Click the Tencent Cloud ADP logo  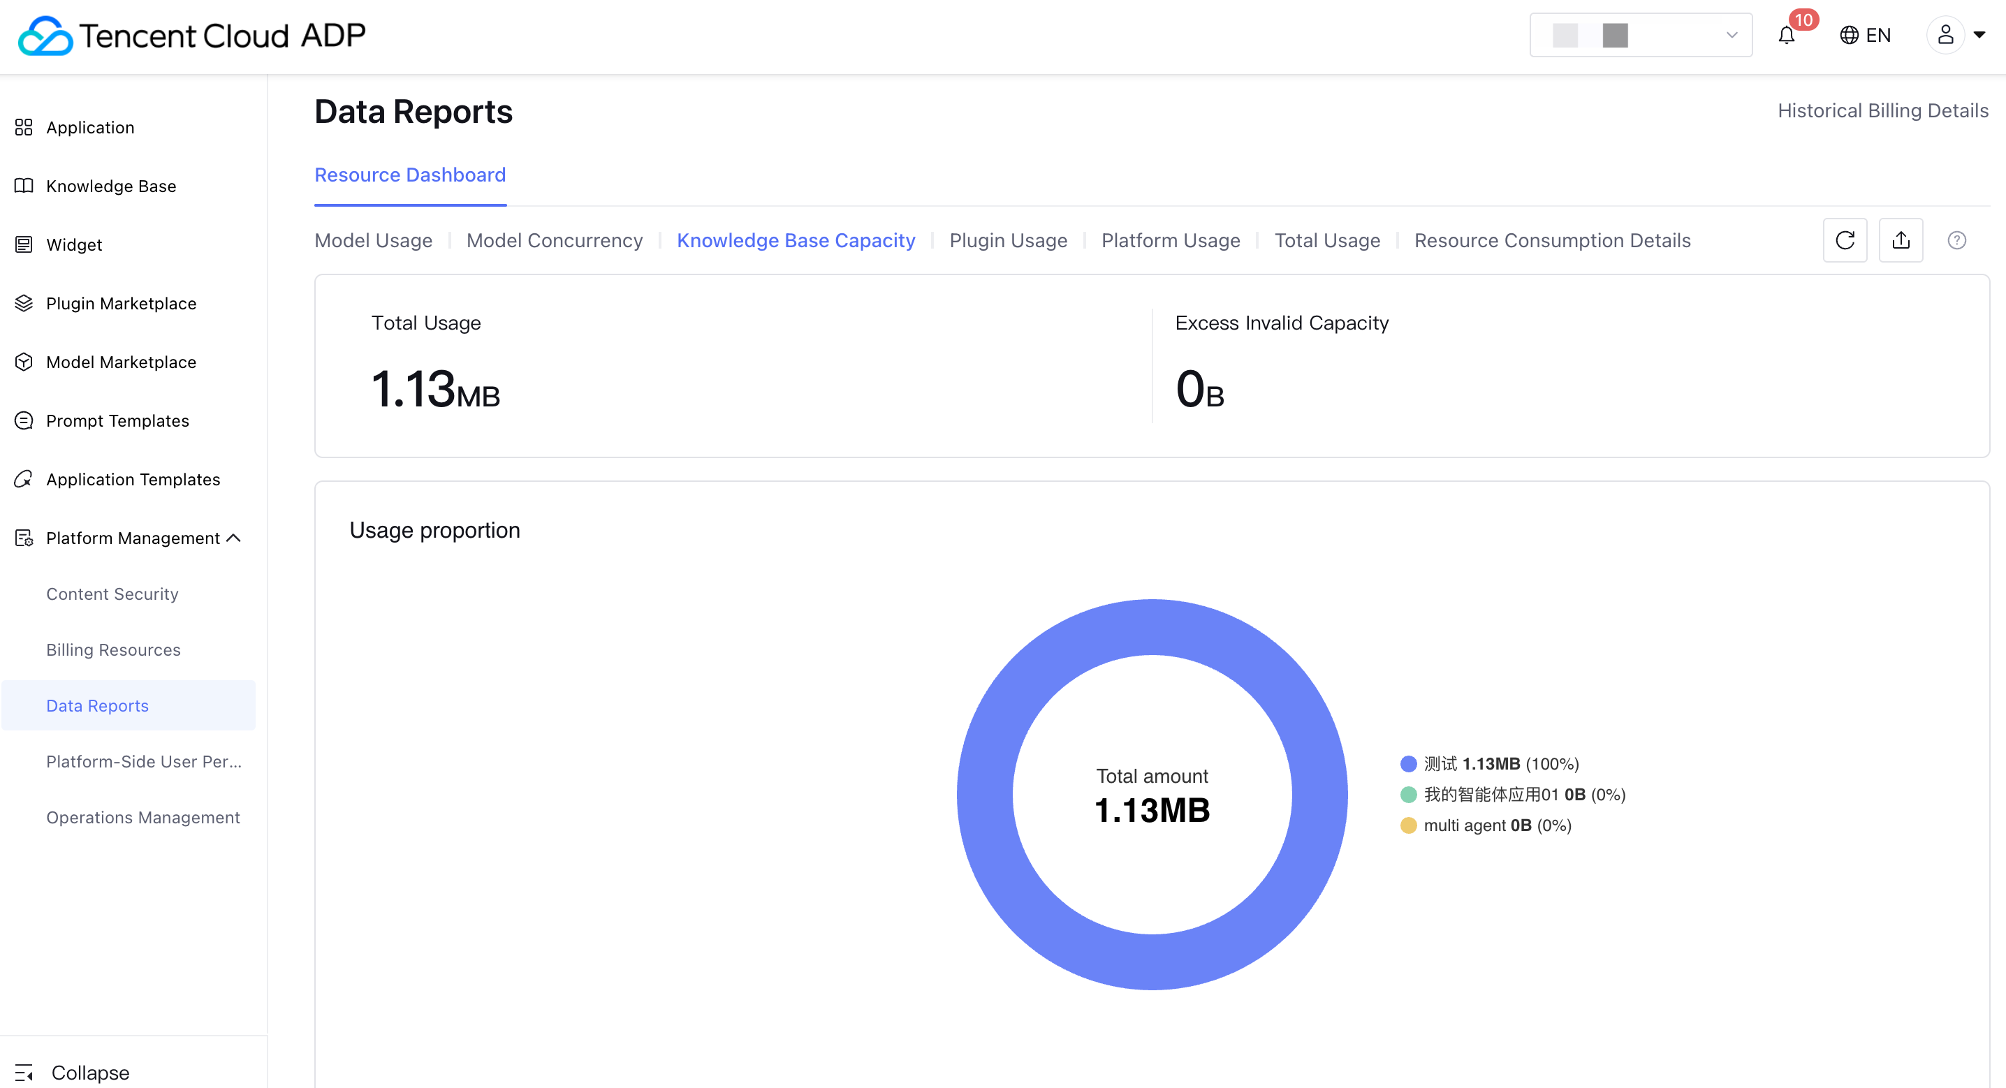click(x=191, y=35)
